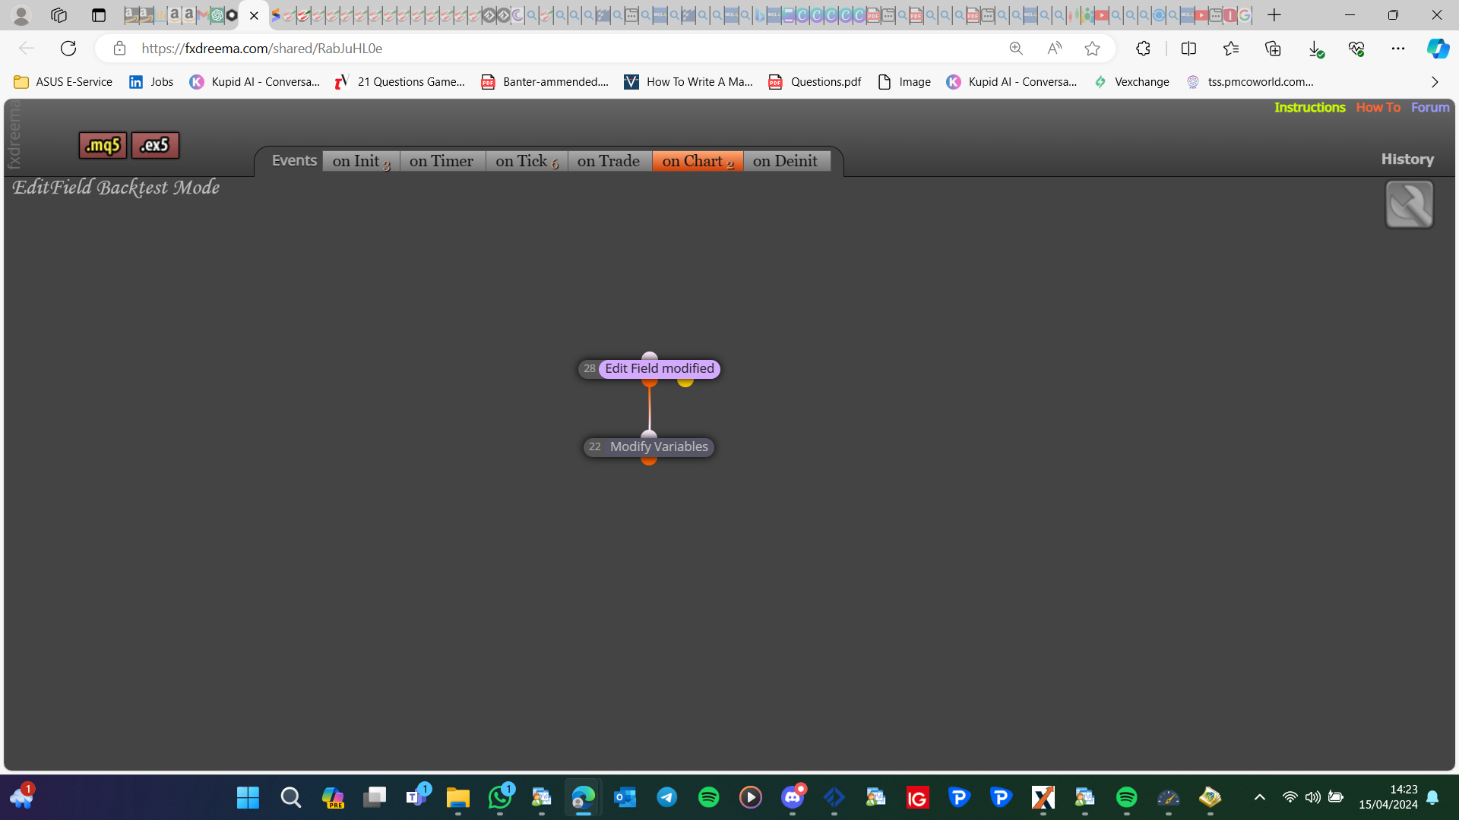Screen dimensions: 1459x820
Task: Open WhatsApp from taskbar
Action: click(x=500, y=797)
